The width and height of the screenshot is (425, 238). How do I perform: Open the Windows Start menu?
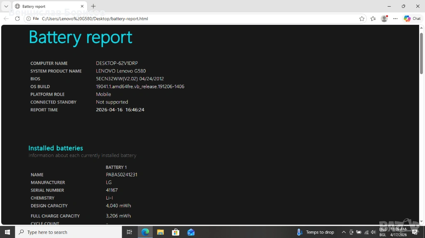(x=7, y=232)
